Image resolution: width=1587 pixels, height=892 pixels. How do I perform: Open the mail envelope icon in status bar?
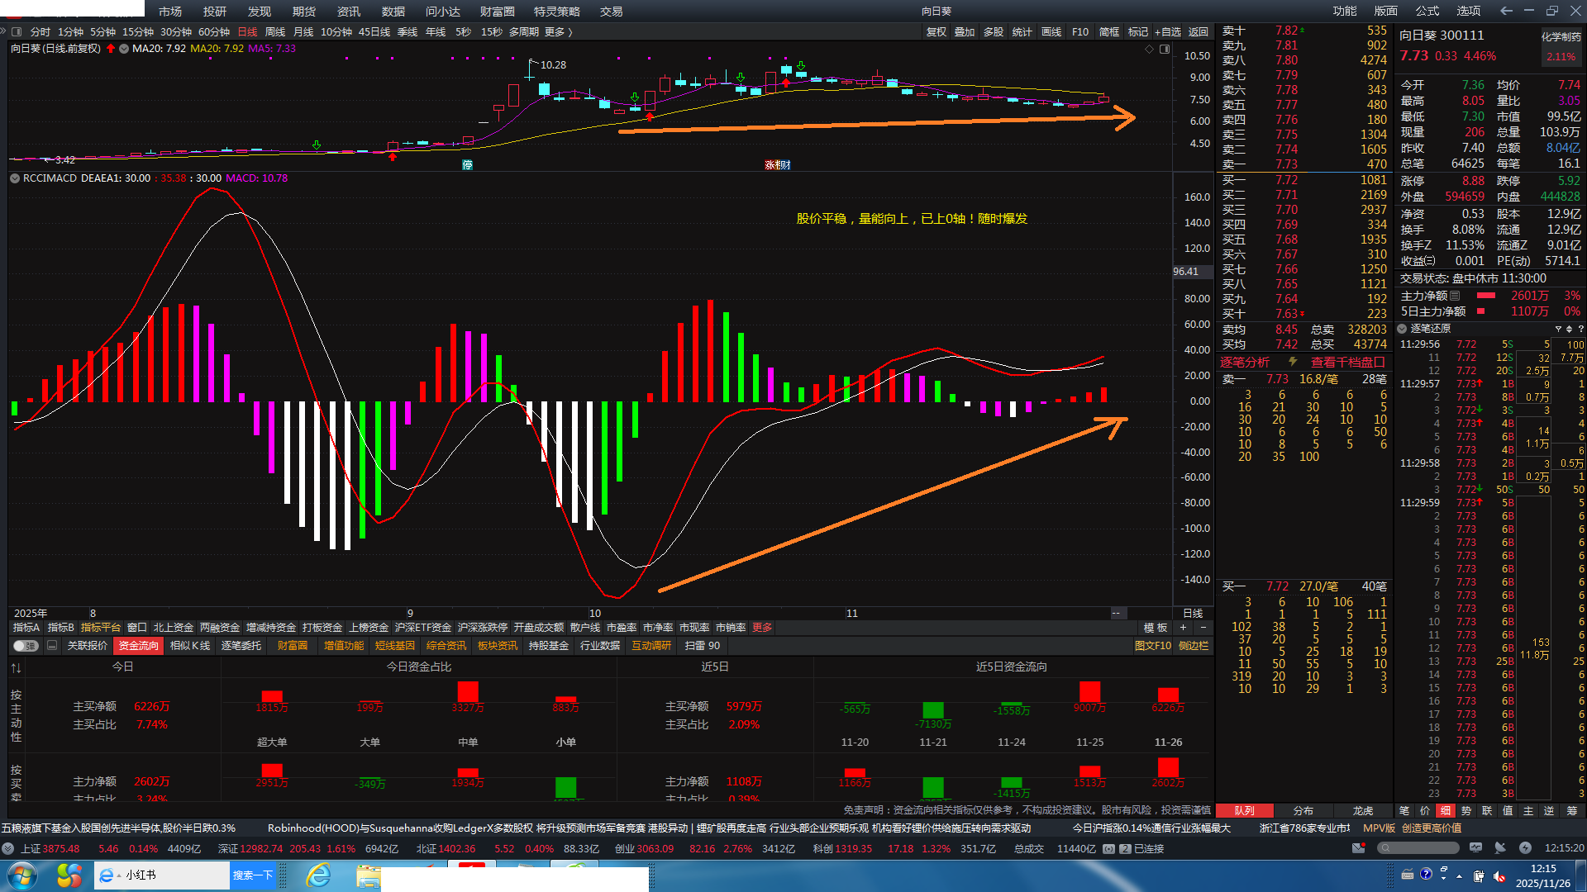(1358, 848)
